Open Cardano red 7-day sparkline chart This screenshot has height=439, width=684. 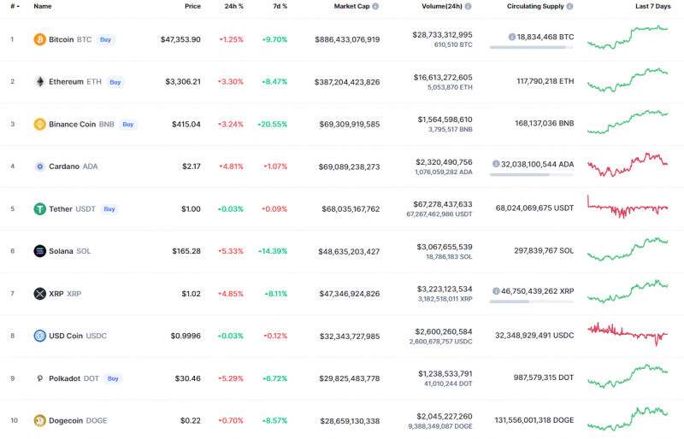[628, 165]
